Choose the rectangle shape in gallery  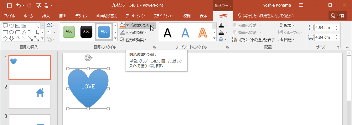(5, 32)
